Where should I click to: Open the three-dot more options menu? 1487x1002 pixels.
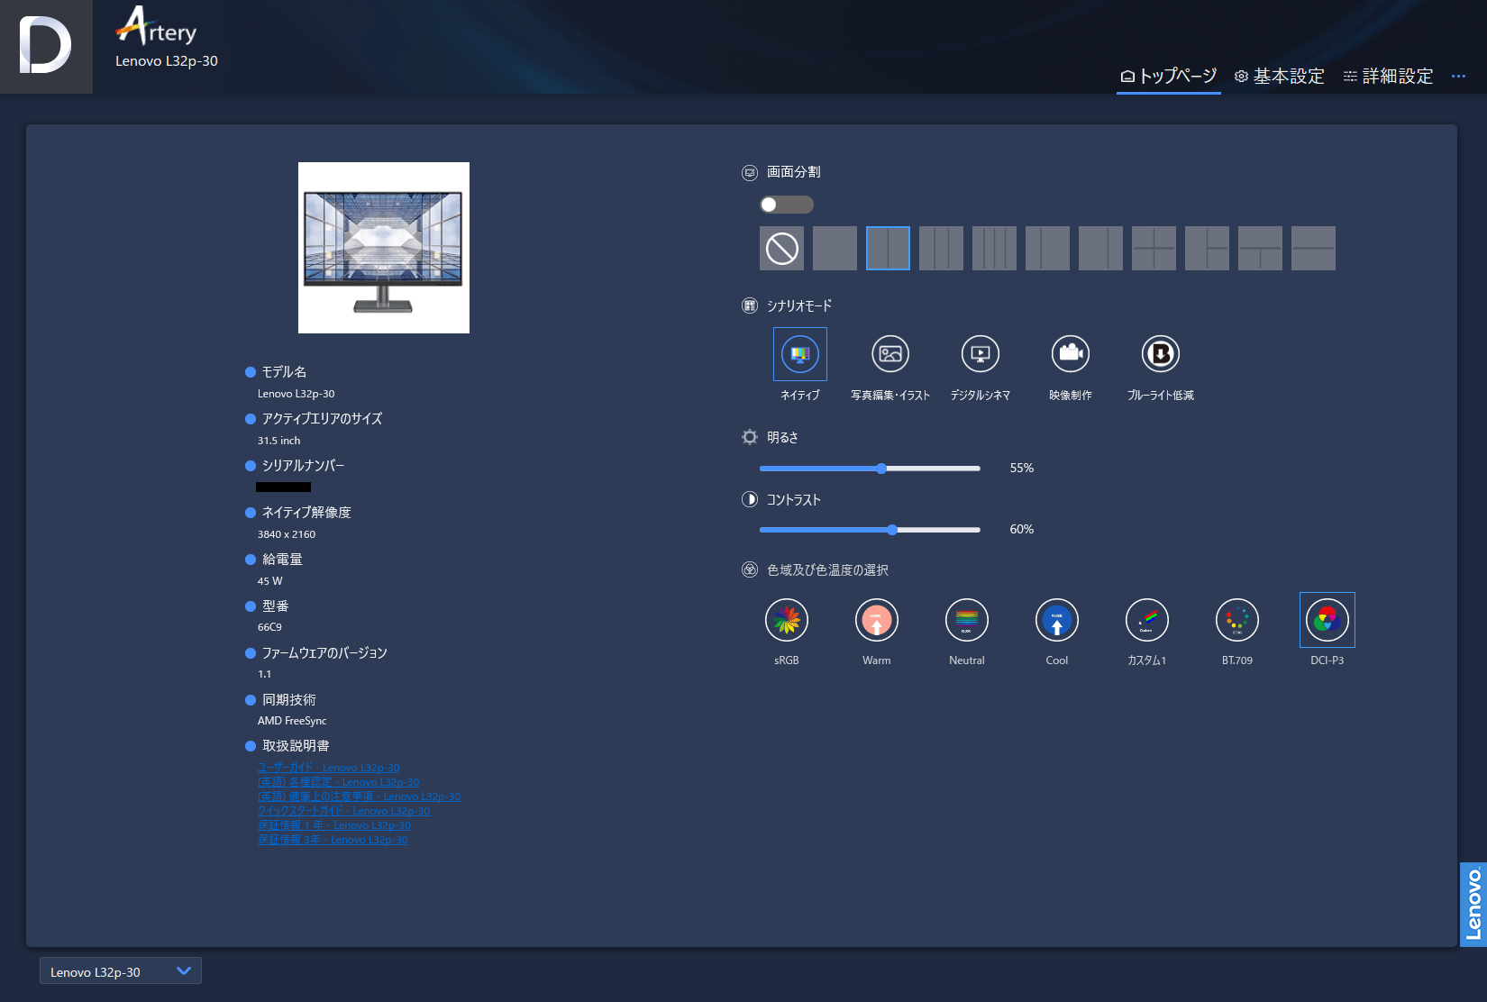coord(1457,77)
